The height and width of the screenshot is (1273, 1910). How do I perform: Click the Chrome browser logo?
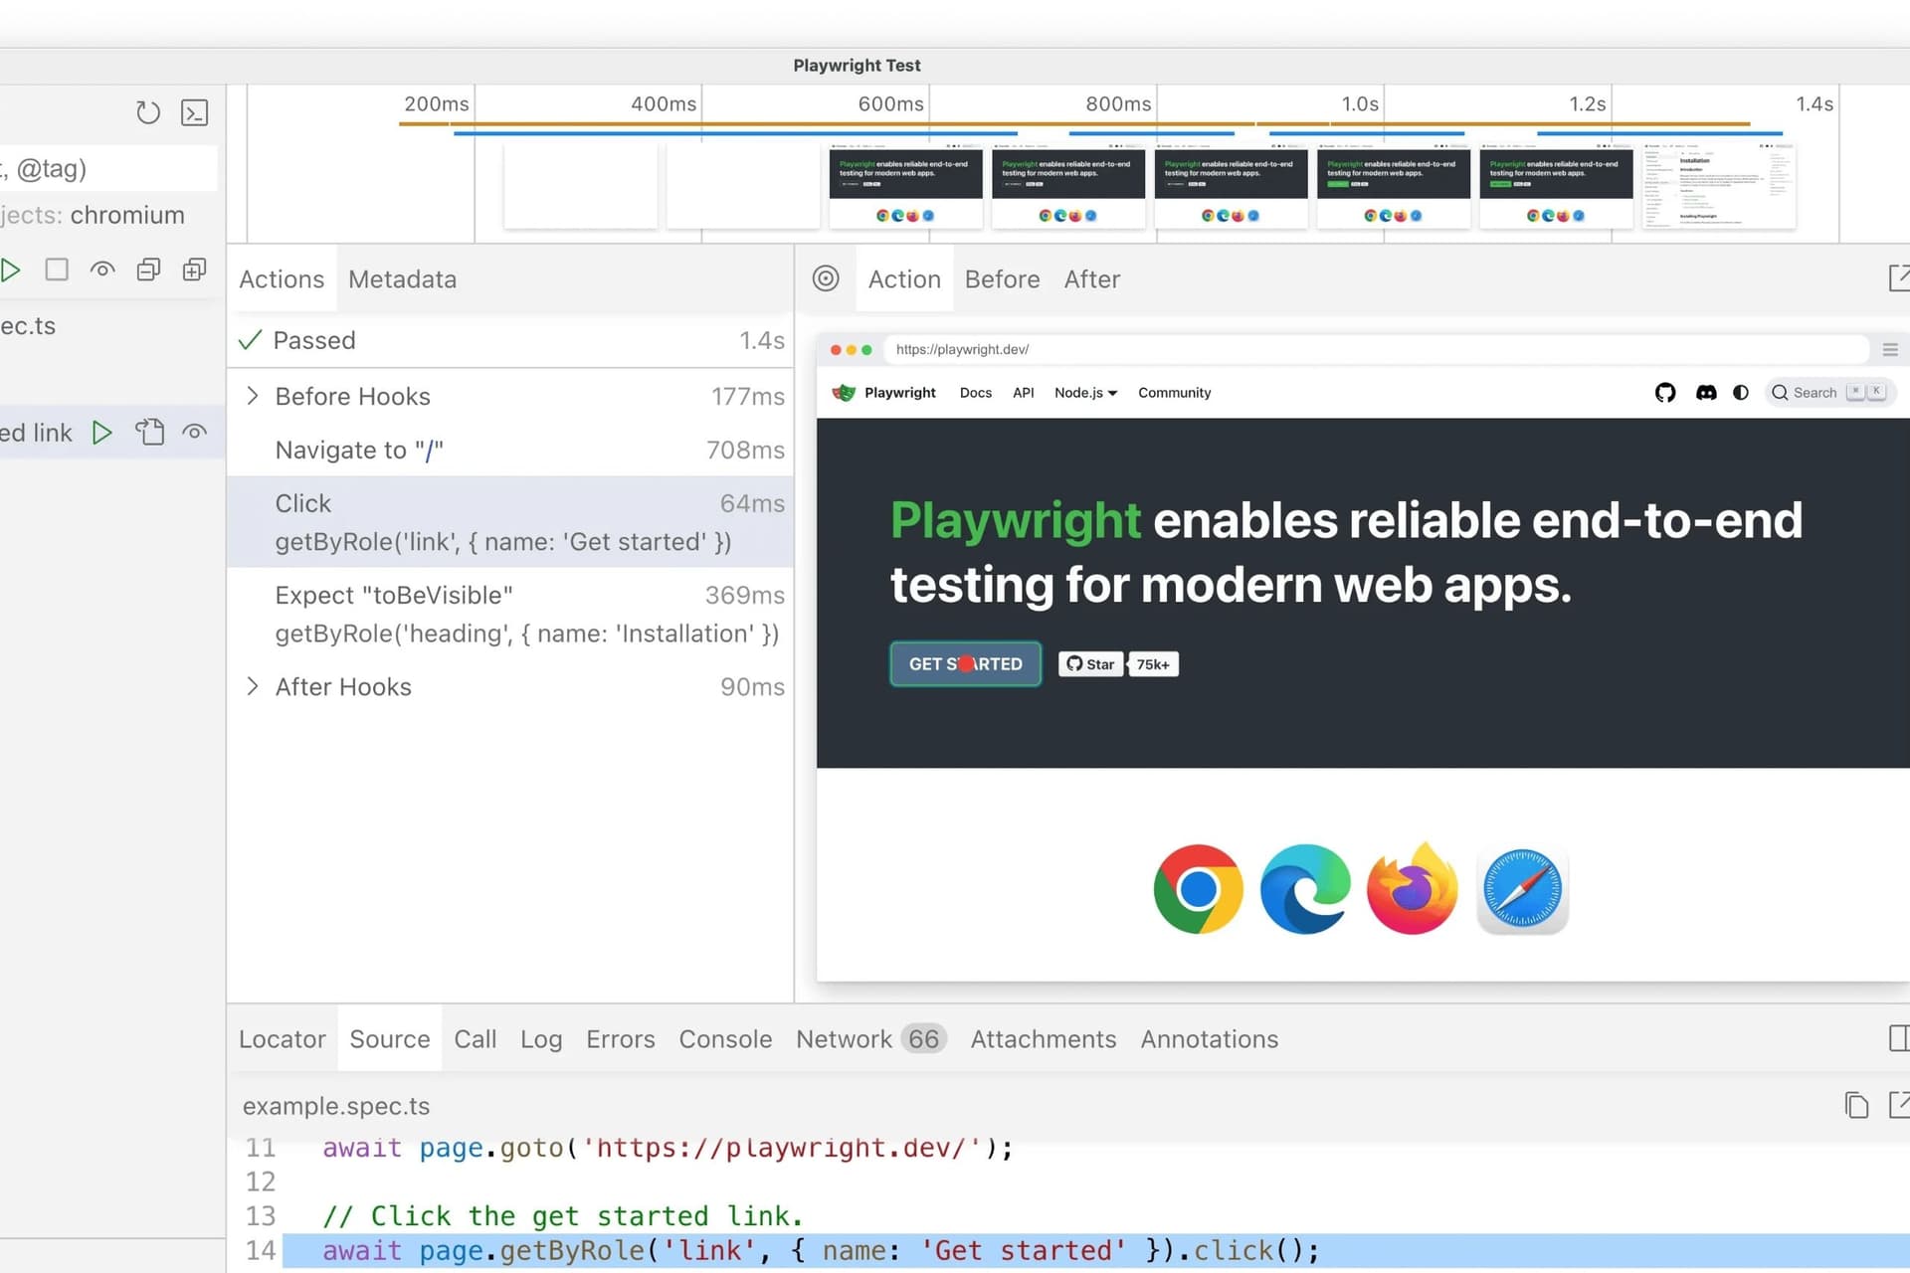[x=1199, y=889]
